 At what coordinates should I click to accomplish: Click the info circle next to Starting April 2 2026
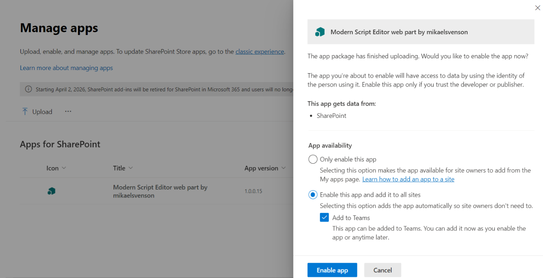click(x=28, y=89)
